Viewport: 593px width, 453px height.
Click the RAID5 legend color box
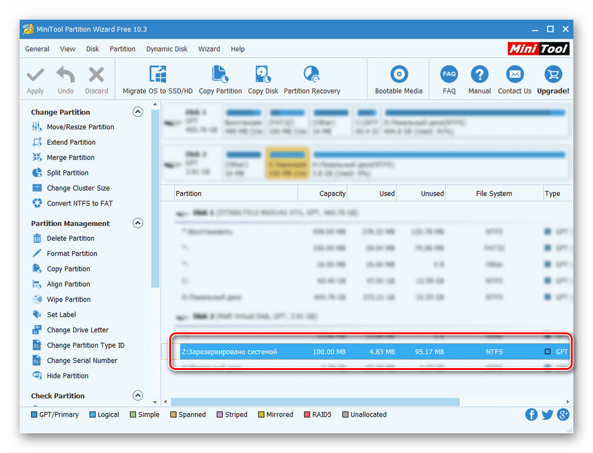point(307,414)
